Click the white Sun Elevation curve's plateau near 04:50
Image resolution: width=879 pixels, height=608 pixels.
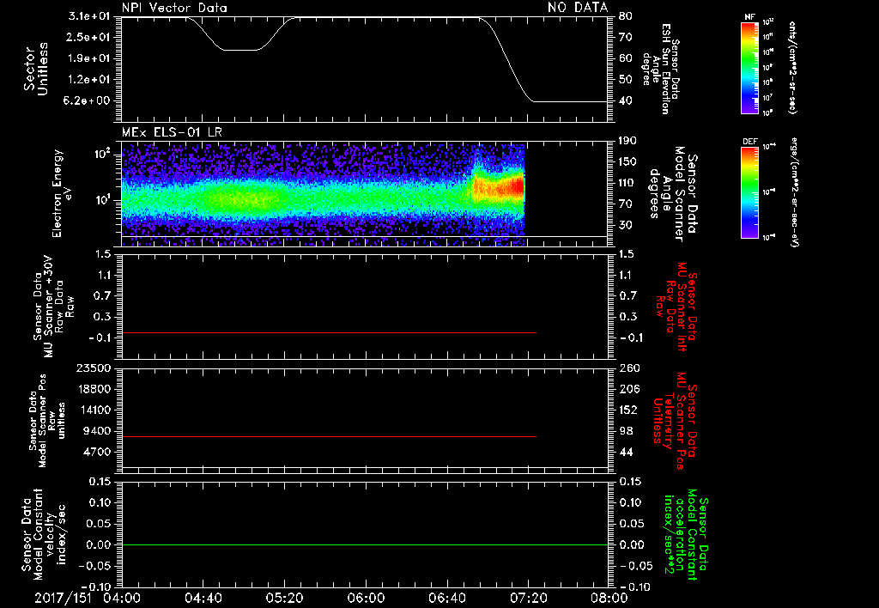(x=241, y=50)
